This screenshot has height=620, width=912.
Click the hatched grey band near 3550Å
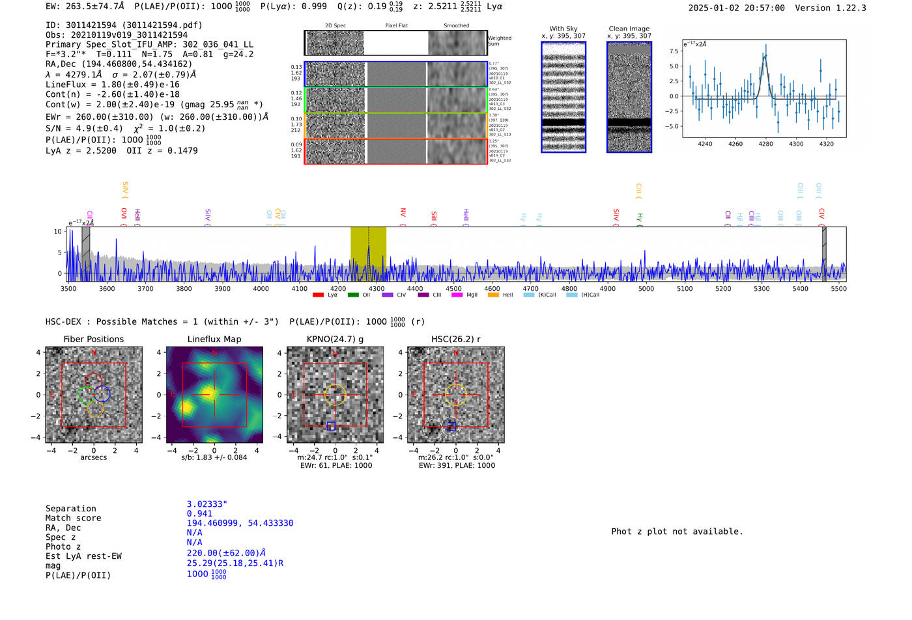(85, 254)
